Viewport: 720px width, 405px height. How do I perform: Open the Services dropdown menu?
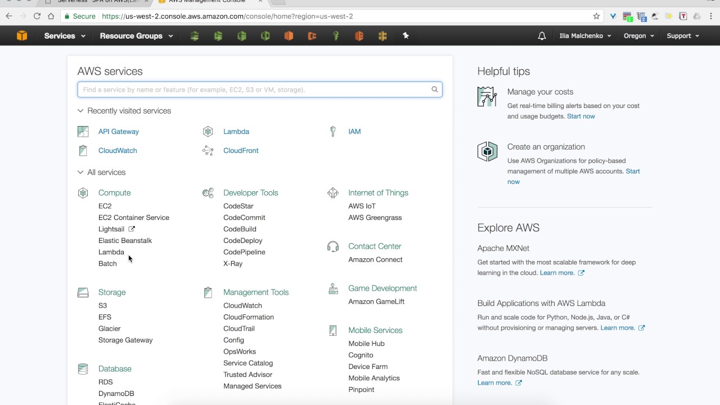pos(65,36)
